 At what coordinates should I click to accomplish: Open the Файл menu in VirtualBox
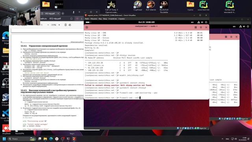[x=87, y=19]
